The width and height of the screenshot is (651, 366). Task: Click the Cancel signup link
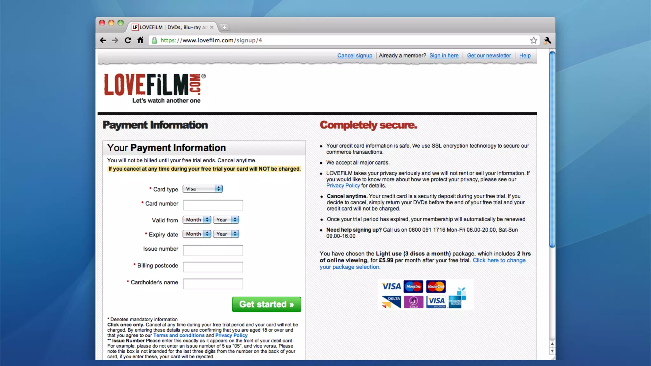click(354, 56)
